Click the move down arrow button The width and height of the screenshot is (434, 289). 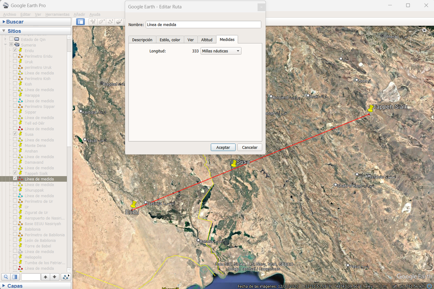[54, 277]
